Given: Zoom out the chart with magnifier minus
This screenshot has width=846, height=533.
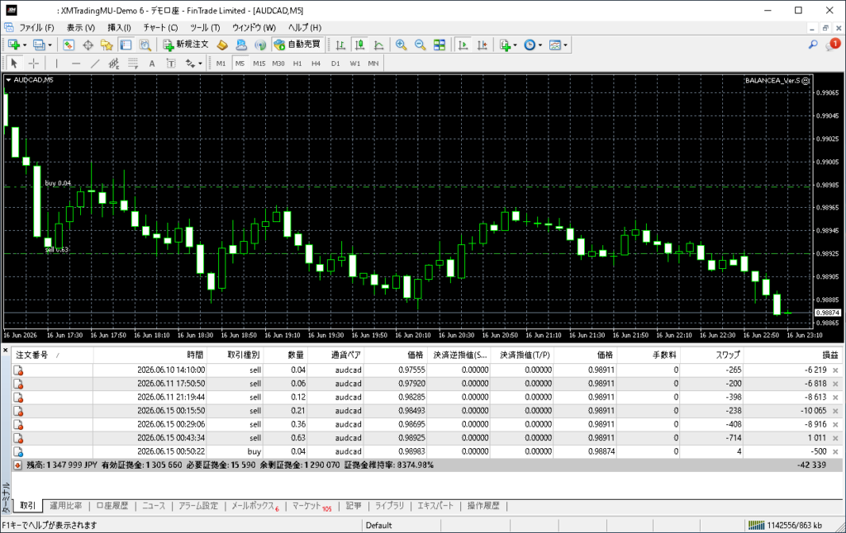Looking at the screenshot, I should coord(421,45).
